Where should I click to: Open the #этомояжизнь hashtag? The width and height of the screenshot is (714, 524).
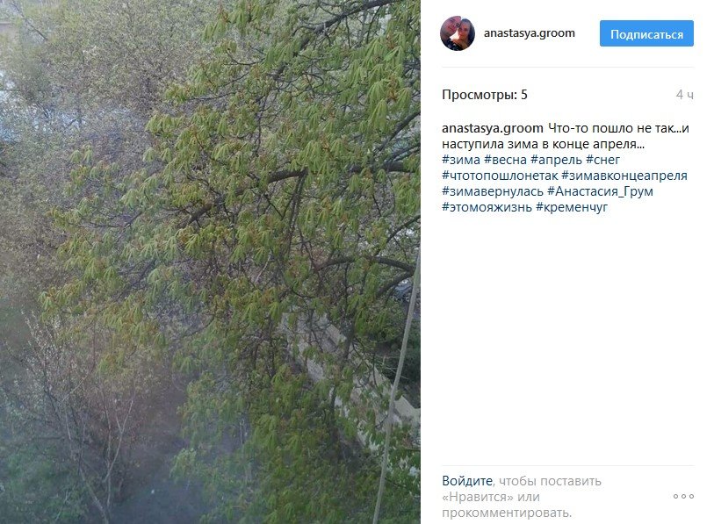(487, 207)
